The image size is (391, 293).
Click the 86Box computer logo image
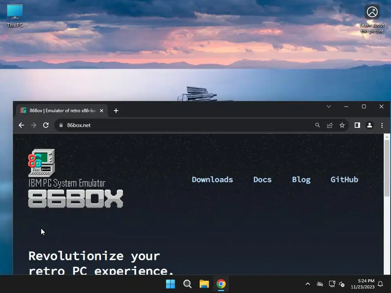point(42,163)
